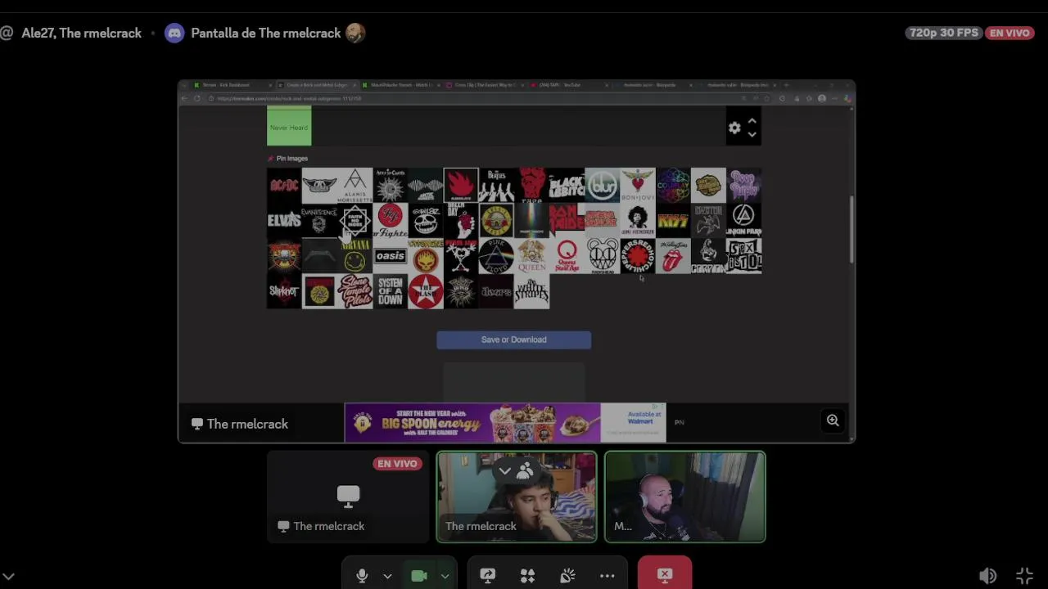Viewport: 1048px width, 589px height.
Task: Pick the Aerosmith wings logo
Action: point(319,186)
